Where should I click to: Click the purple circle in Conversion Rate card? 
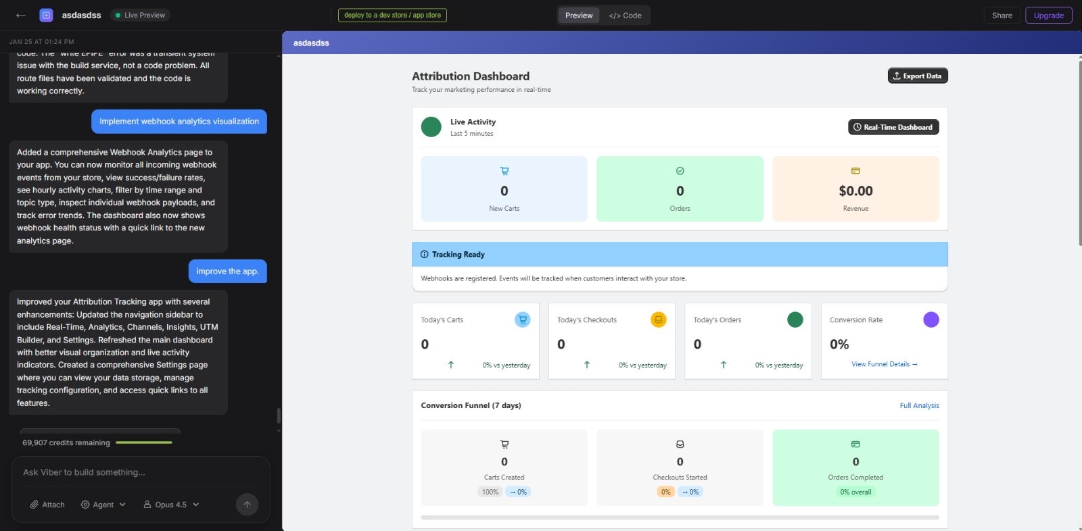(x=931, y=320)
